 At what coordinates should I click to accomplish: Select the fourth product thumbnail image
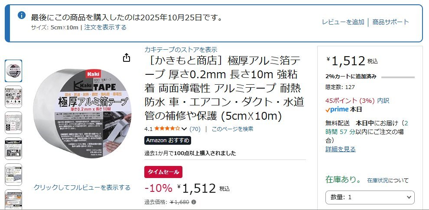pos(13,149)
